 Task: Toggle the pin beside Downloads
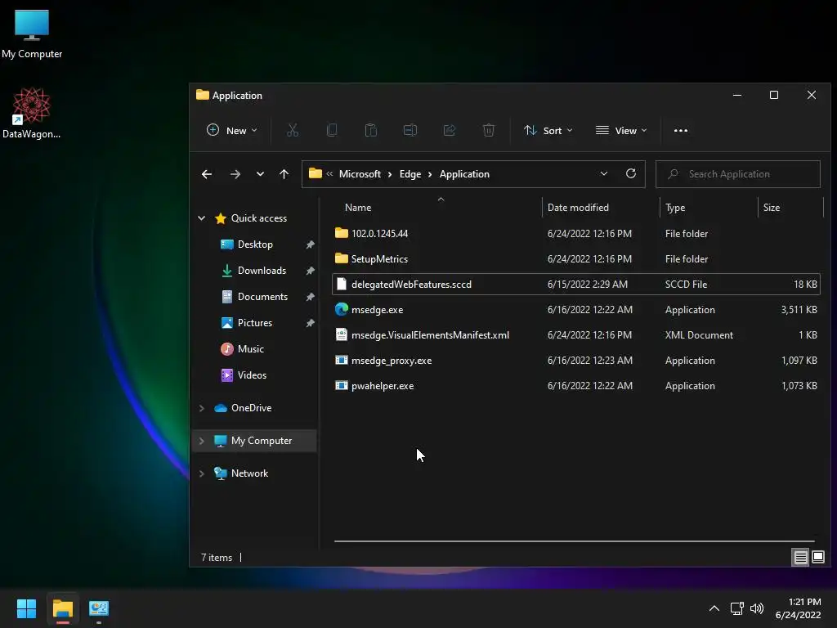pos(310,271)
